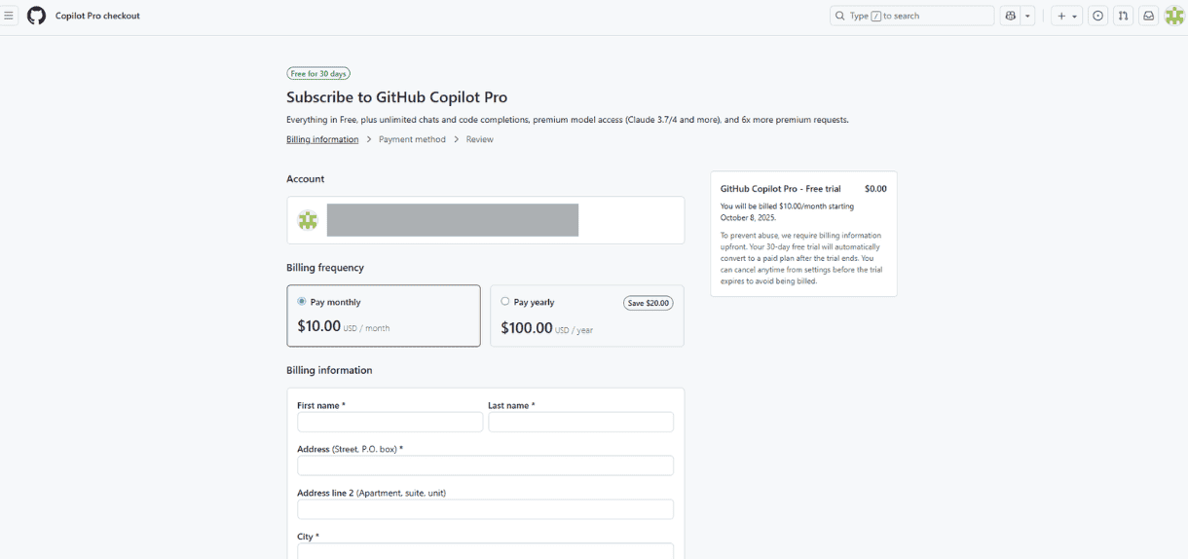The height and width of the screenshot is (559, 1188).
Task: Open the Copilot chat icon
Action: (1010, 16)
